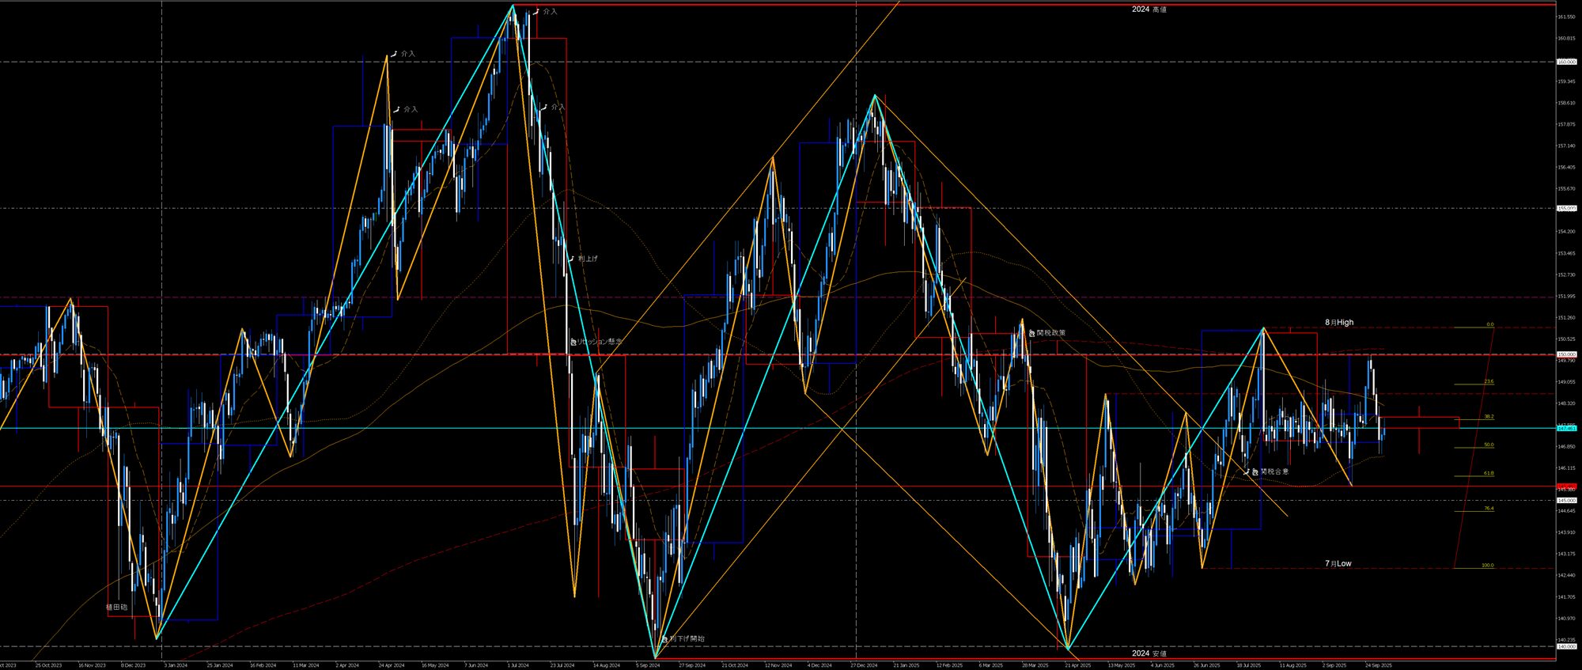Click the 2024 安値 line label
This screenshot has height=670, width=1582.
point(1149,653)
